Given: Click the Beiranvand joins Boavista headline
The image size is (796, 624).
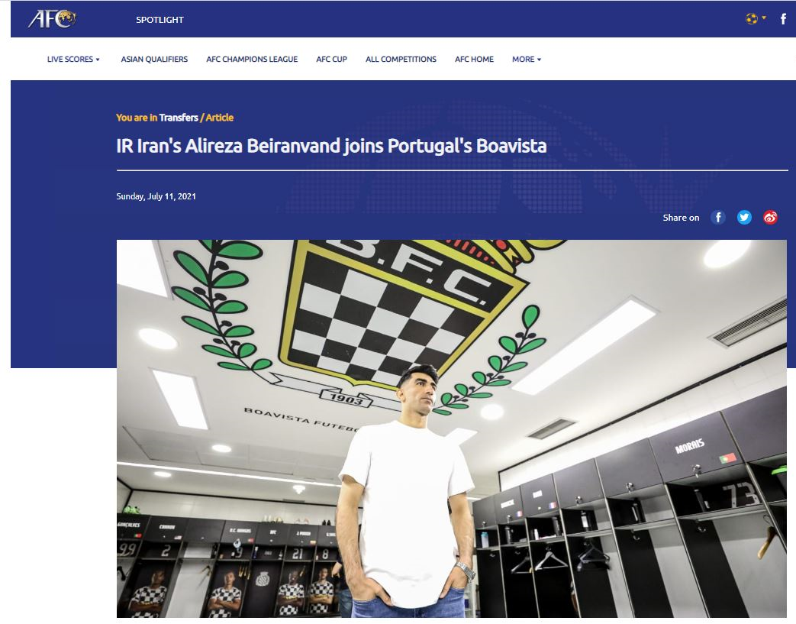Looking at the screenshot, I should pyautogui.click(x=331, y=147).
